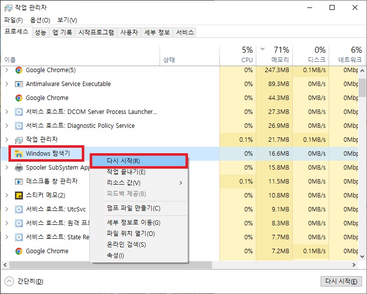Sort by the 메모리 column header
The width and height of the screenshot is (367, 294).
pyautogui.click(x=274, y=55)
